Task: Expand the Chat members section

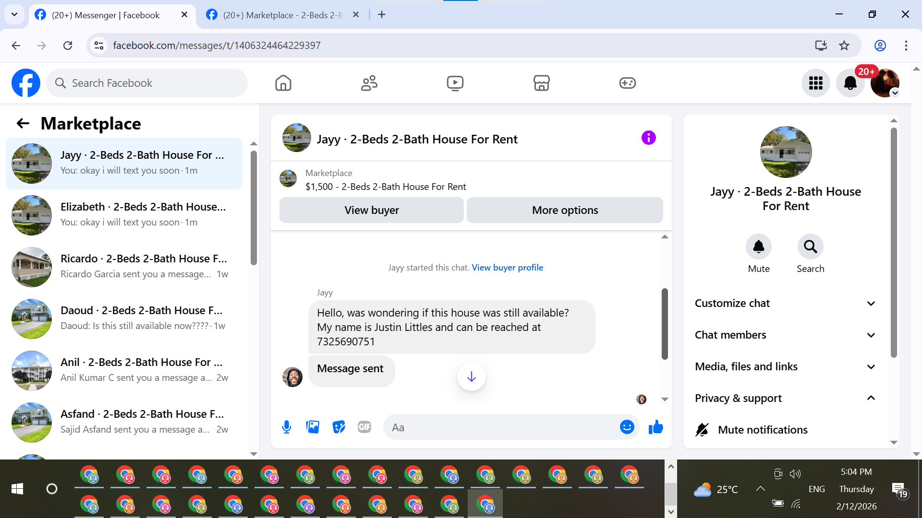Action: 786,335
